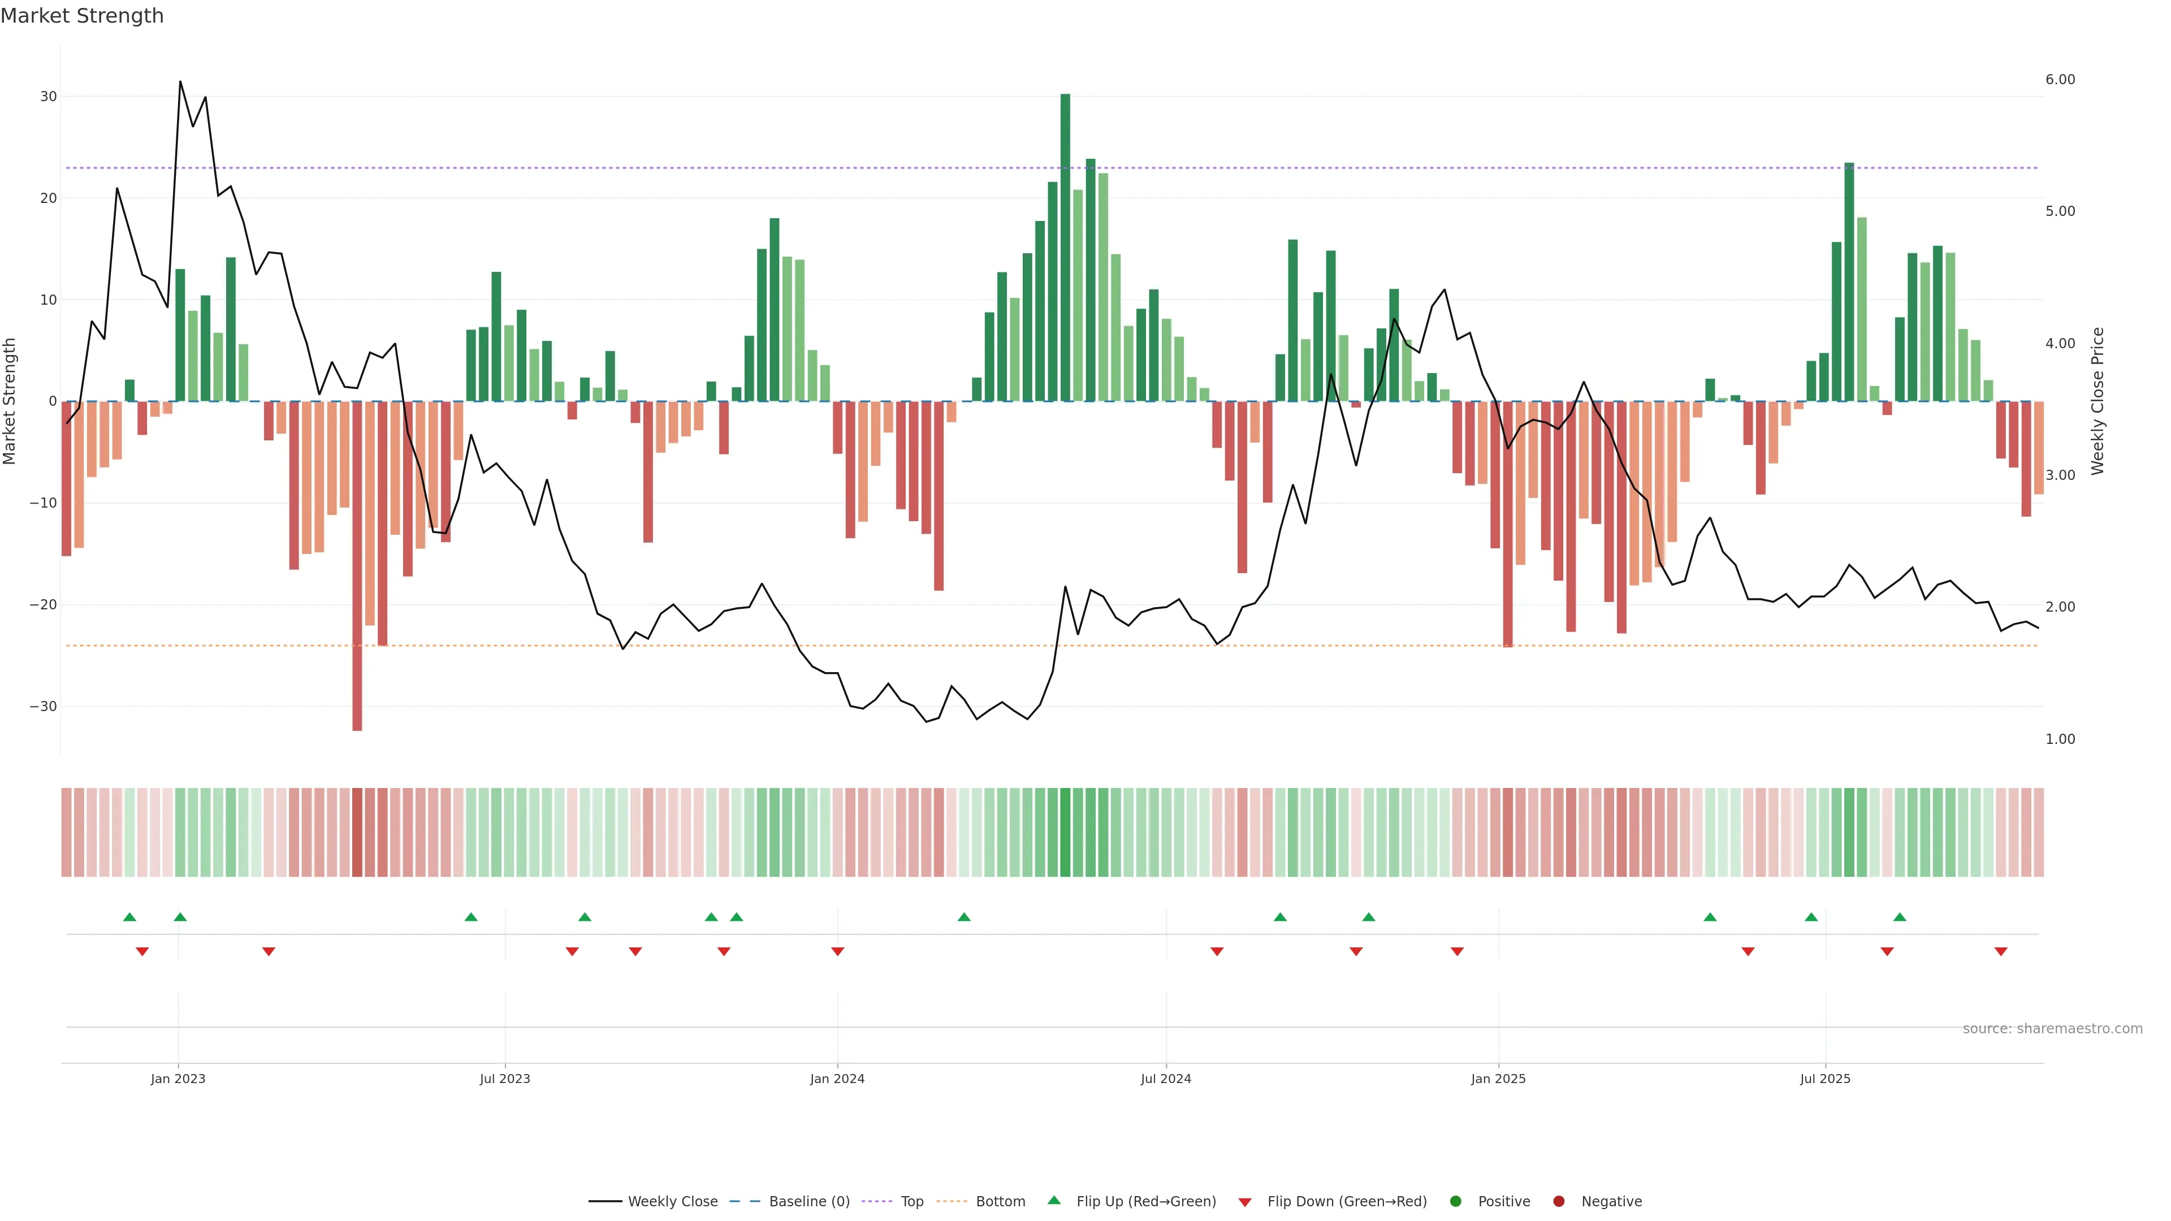Image resolution: width=2171 pixels, height=1221 pixels.
Task: Click the flip-up triangle just after Jan 2023
Action: point(180,917)
